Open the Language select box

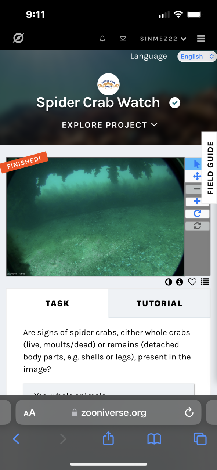[197, 57]
